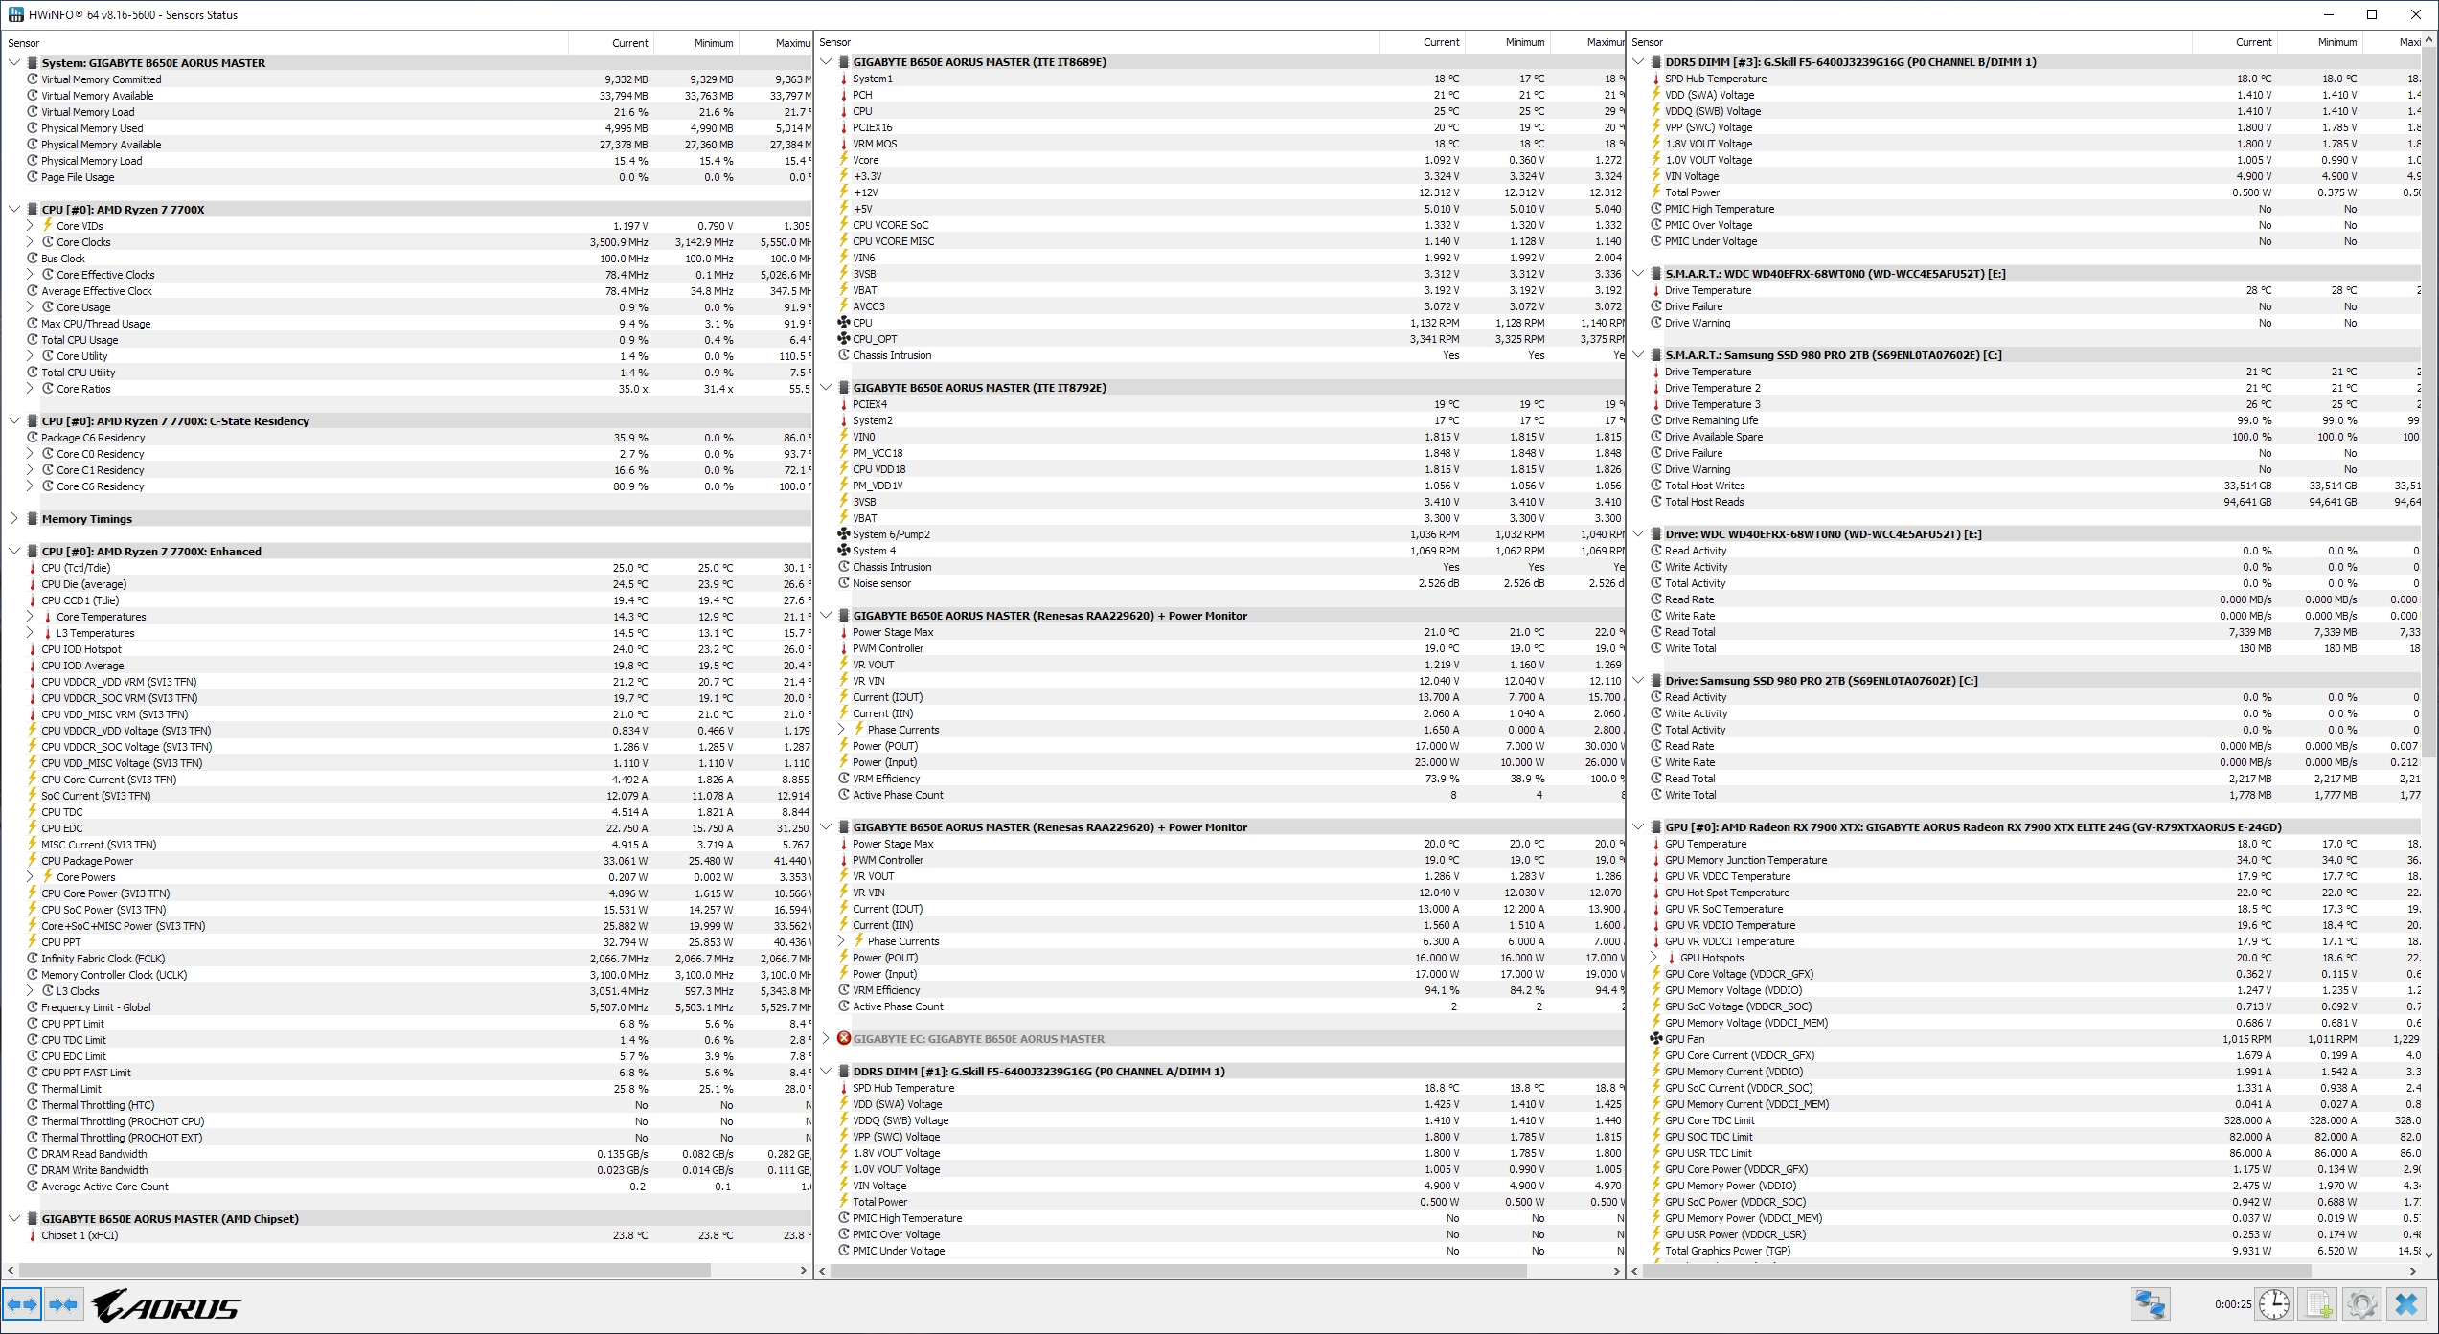Click the expand columns arrows button

(22, 1304)
